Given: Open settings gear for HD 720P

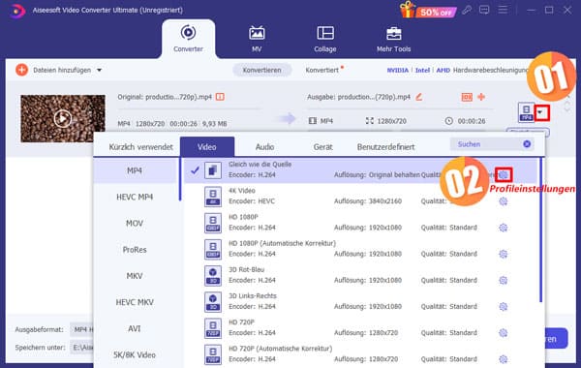Looking at the screenshot, I should pos(503,333).
